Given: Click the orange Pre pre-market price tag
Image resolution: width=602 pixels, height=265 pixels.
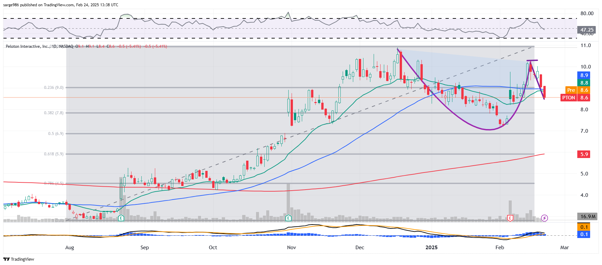Looking at the screenshot, I should point(571,90).
